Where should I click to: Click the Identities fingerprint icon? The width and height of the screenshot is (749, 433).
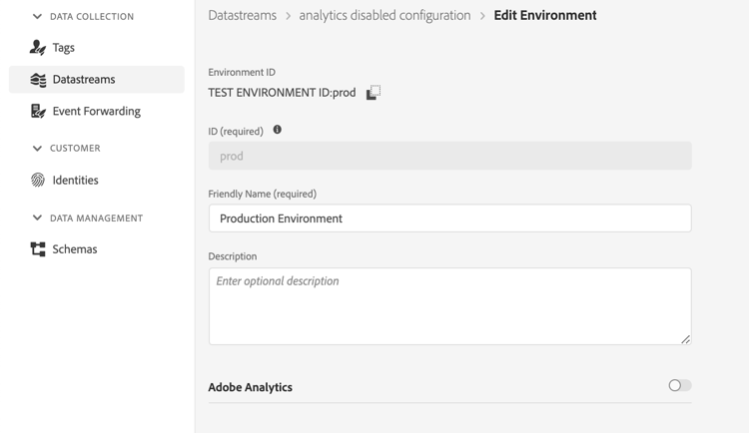pos(38,181)
